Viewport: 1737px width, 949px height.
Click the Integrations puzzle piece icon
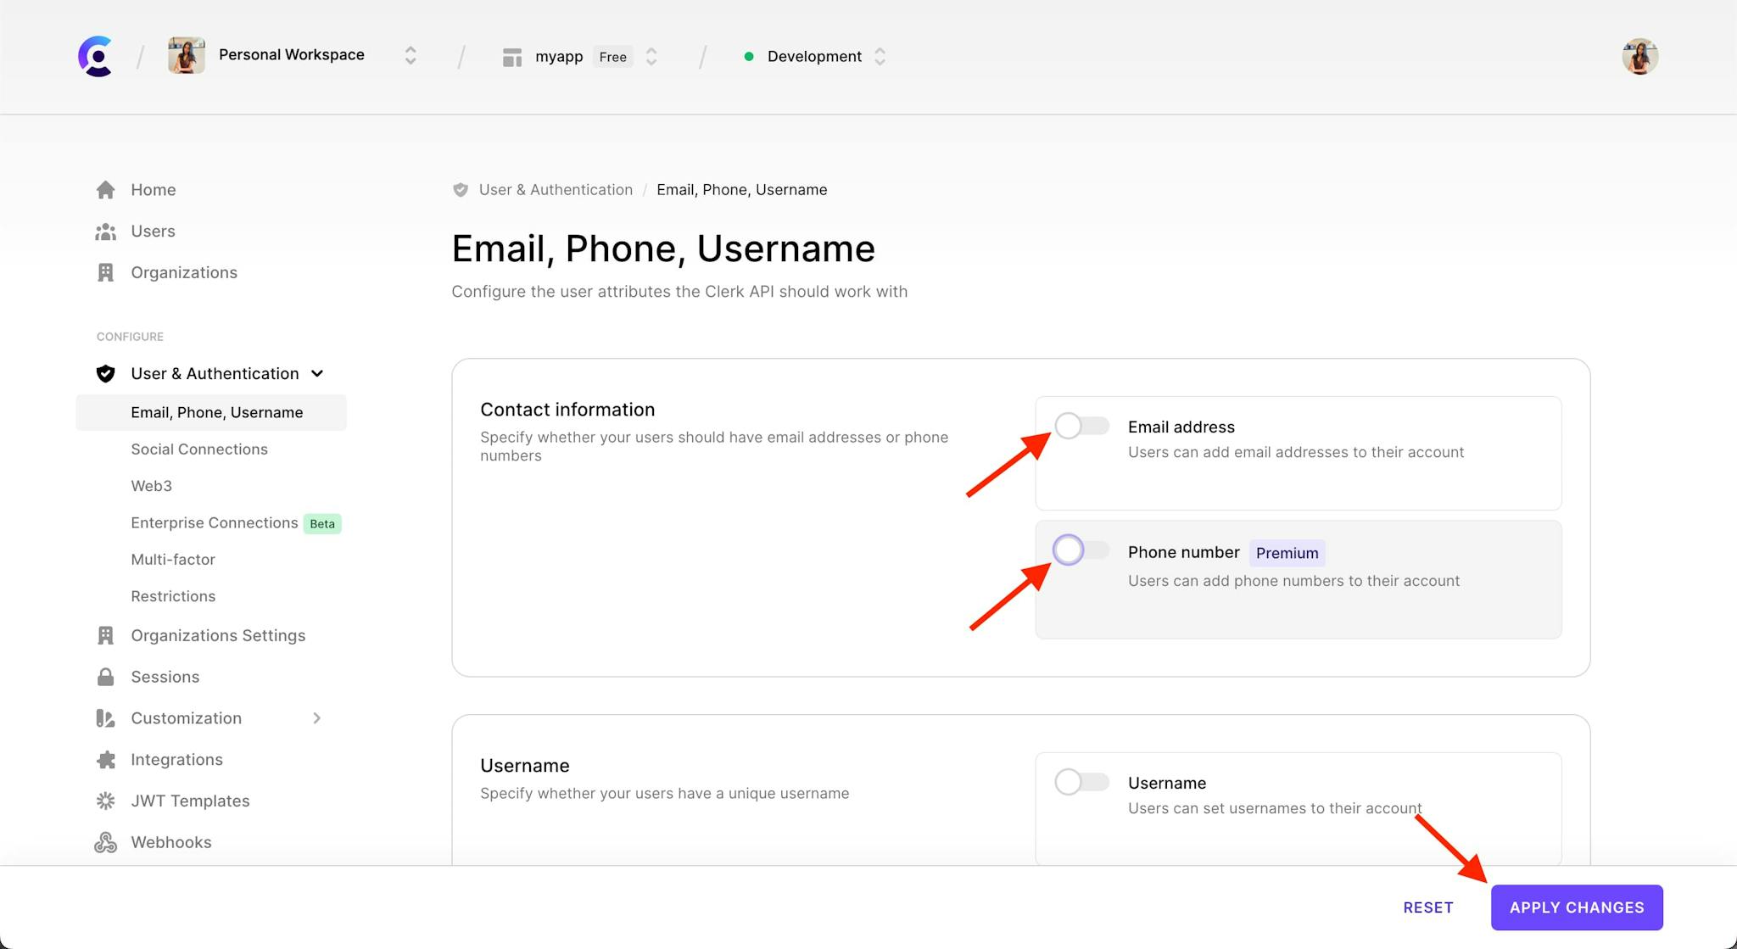(106, 758)
